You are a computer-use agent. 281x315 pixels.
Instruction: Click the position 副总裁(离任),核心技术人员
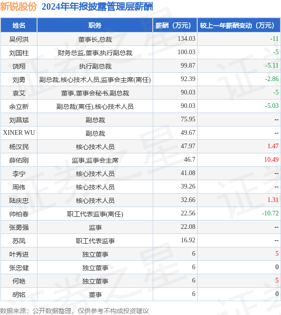point(95,107)
